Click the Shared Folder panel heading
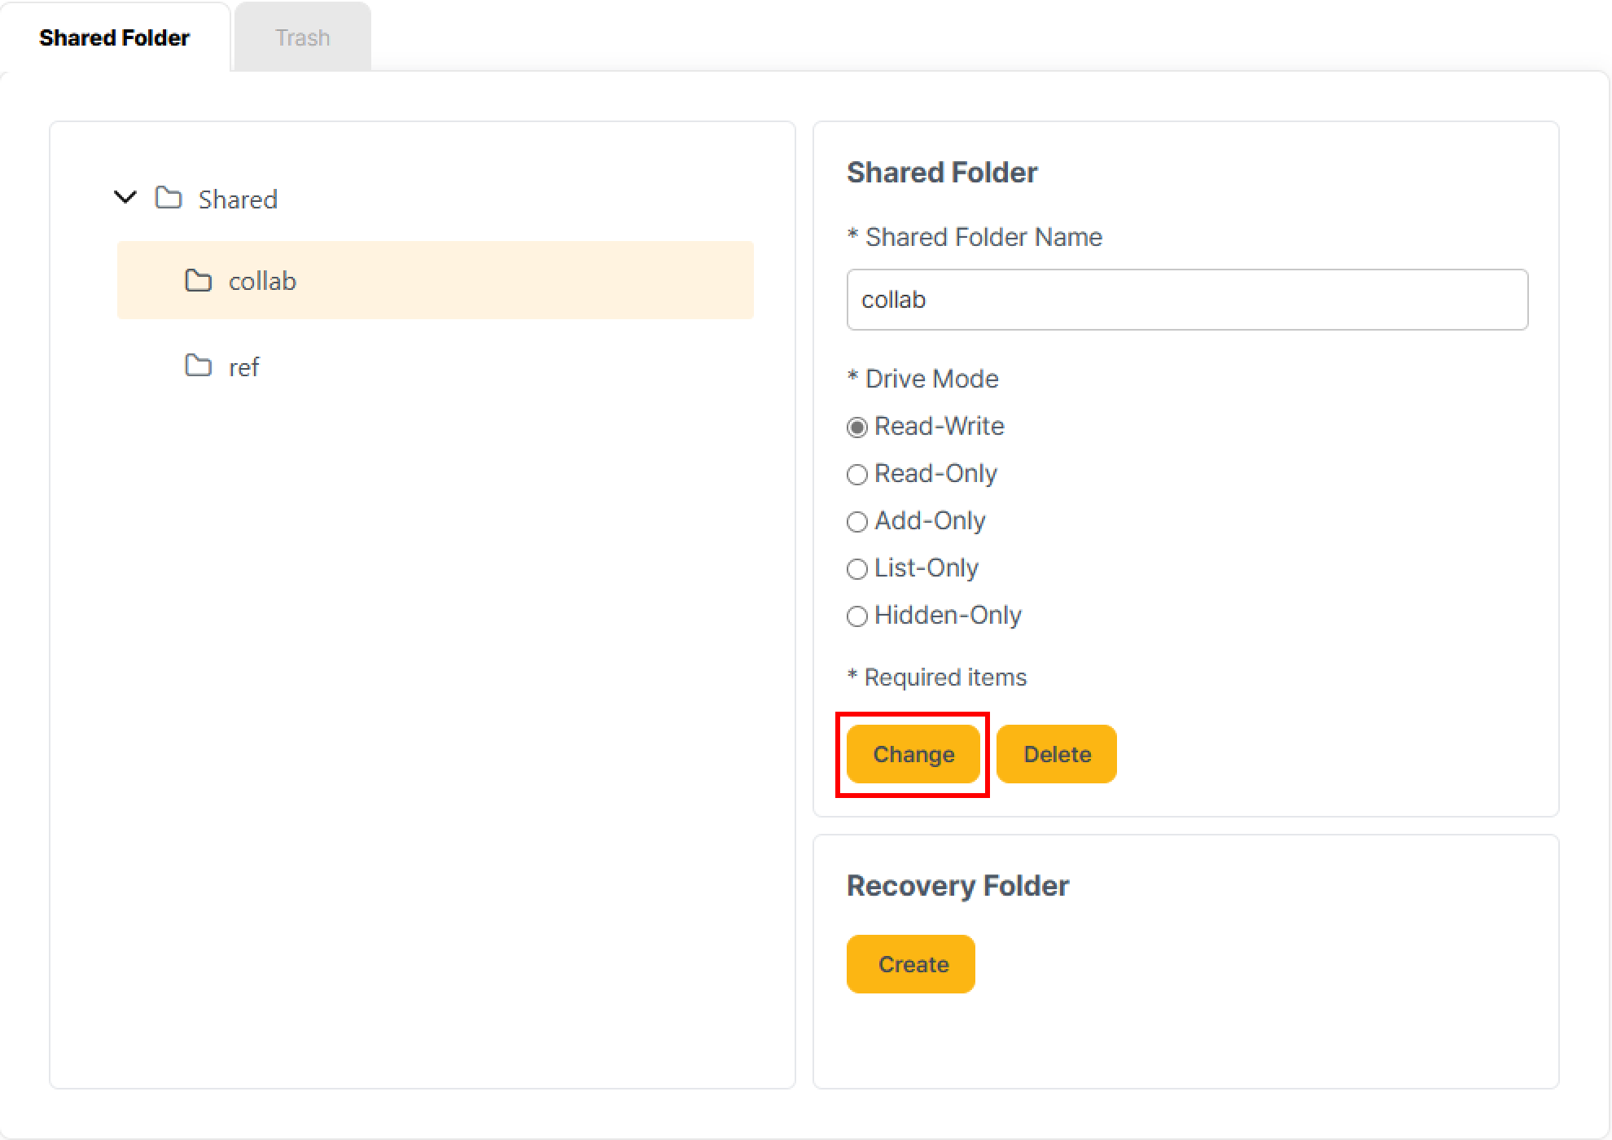The width and height of the screenshot is (1612, 1140). (x=942, y=172)
